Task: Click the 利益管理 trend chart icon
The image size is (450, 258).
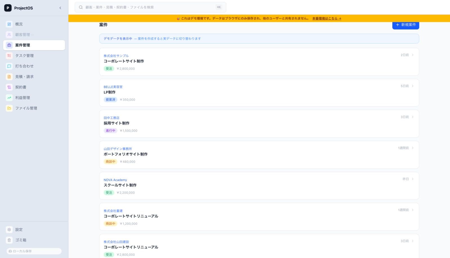Action: tap(9, 98)
